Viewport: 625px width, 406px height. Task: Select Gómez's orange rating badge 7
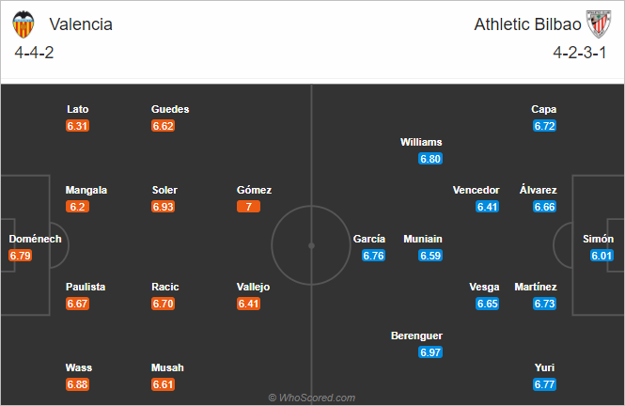(x=248, y=207)
